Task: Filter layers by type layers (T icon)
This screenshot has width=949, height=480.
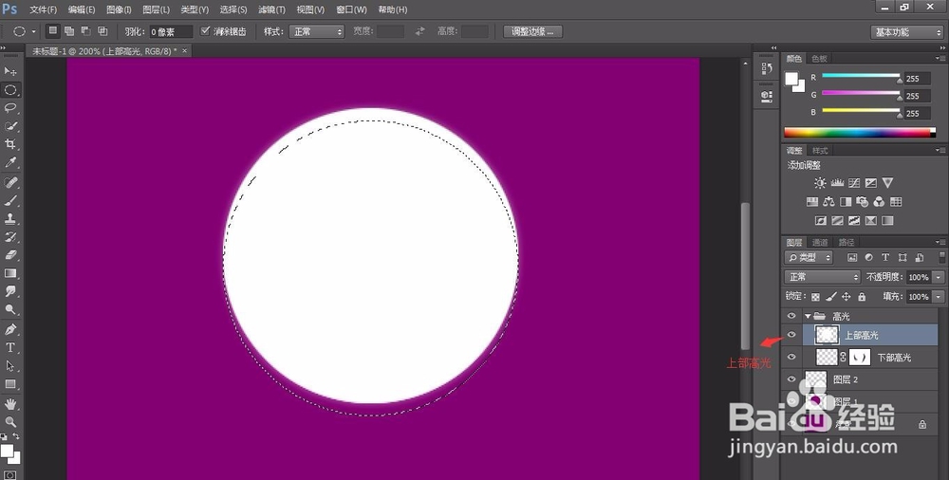Action: [x=885, y=257]
